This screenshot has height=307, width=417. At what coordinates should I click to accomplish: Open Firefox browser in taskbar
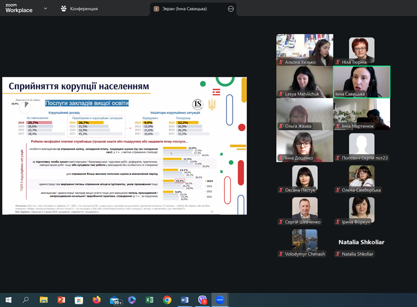click(x=96, y=300)
